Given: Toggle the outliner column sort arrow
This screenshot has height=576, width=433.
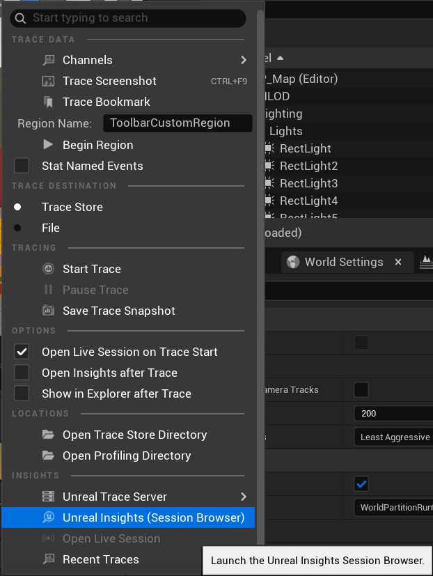Looking at the screenshot, I should point(281,58).
